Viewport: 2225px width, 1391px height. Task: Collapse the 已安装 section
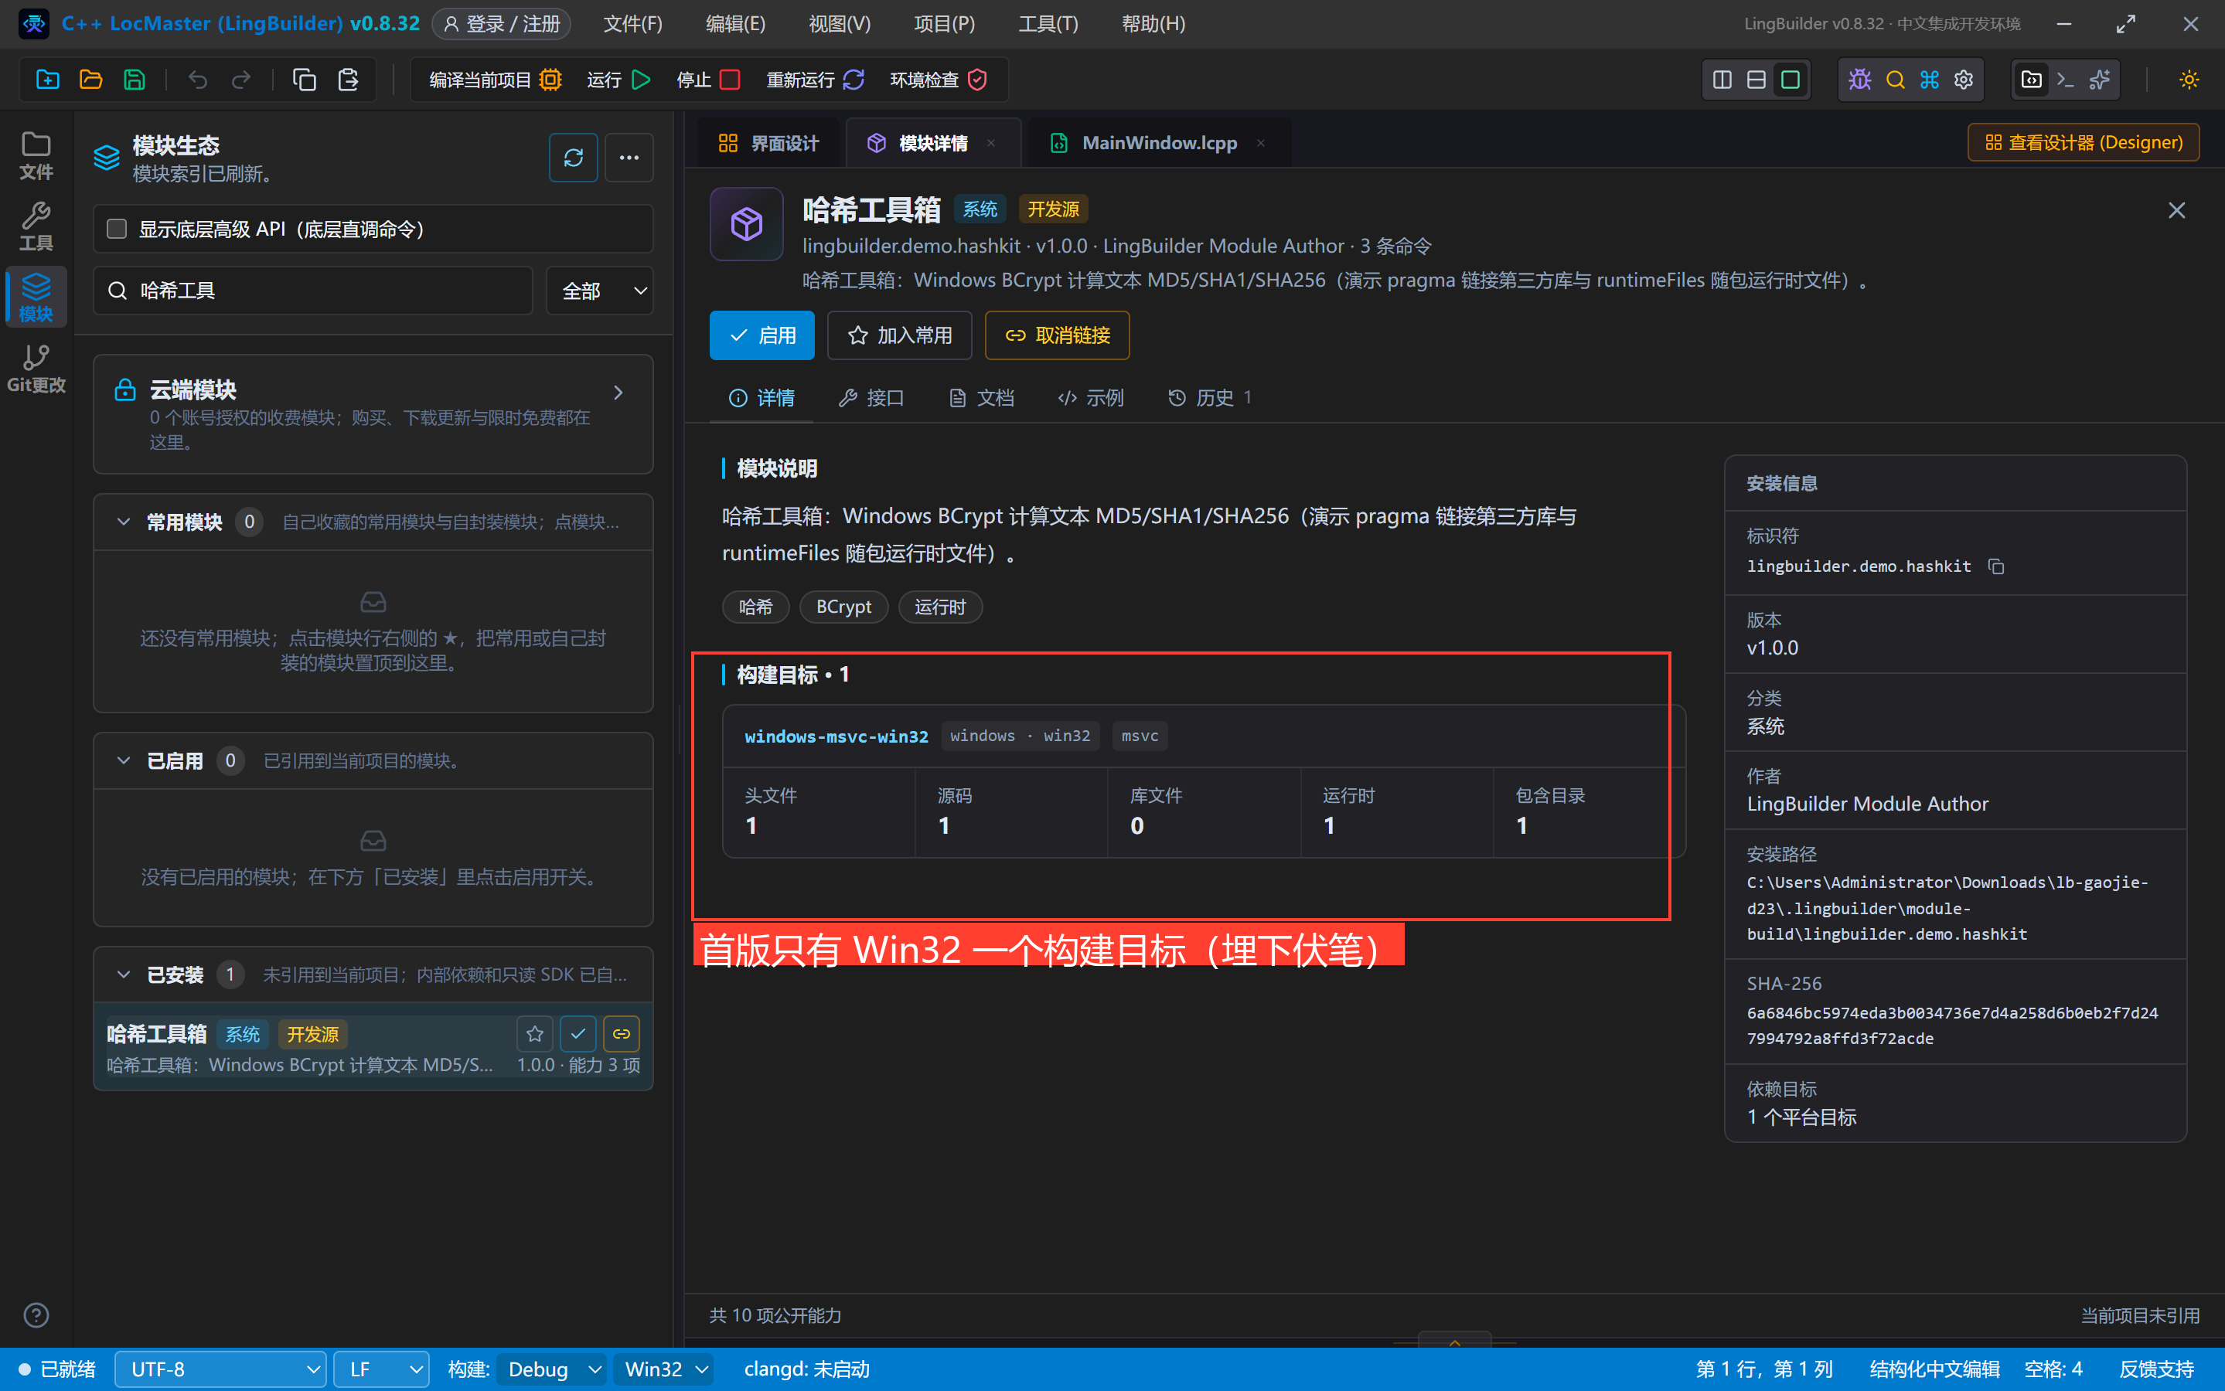pyautogui.click(x=123, y=975)
